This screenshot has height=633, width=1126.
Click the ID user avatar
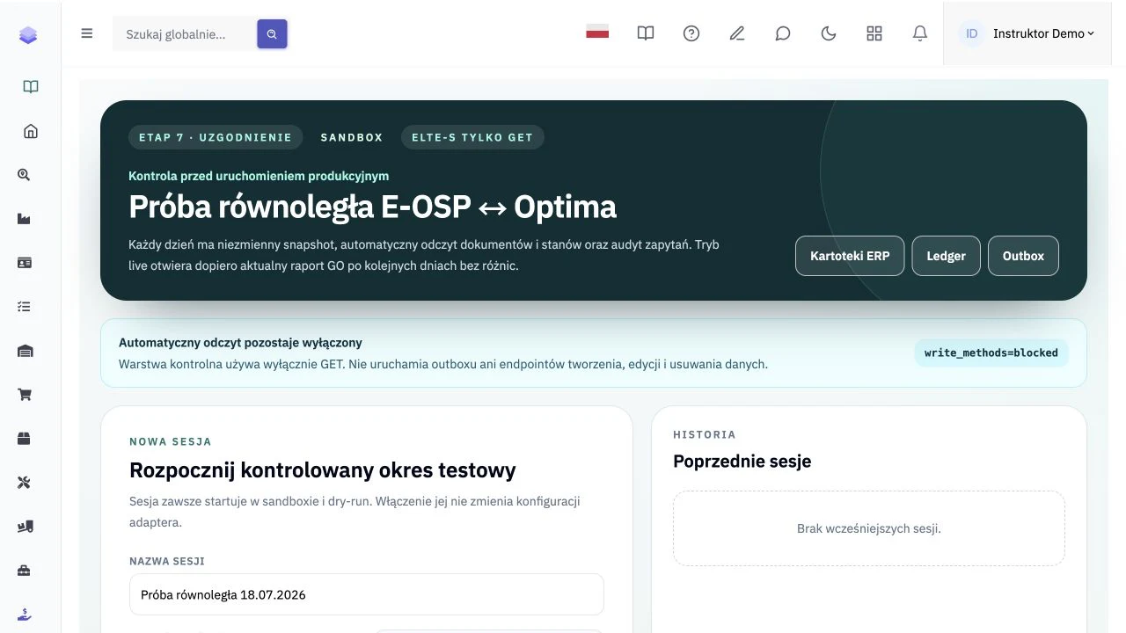tap(972, 33)
